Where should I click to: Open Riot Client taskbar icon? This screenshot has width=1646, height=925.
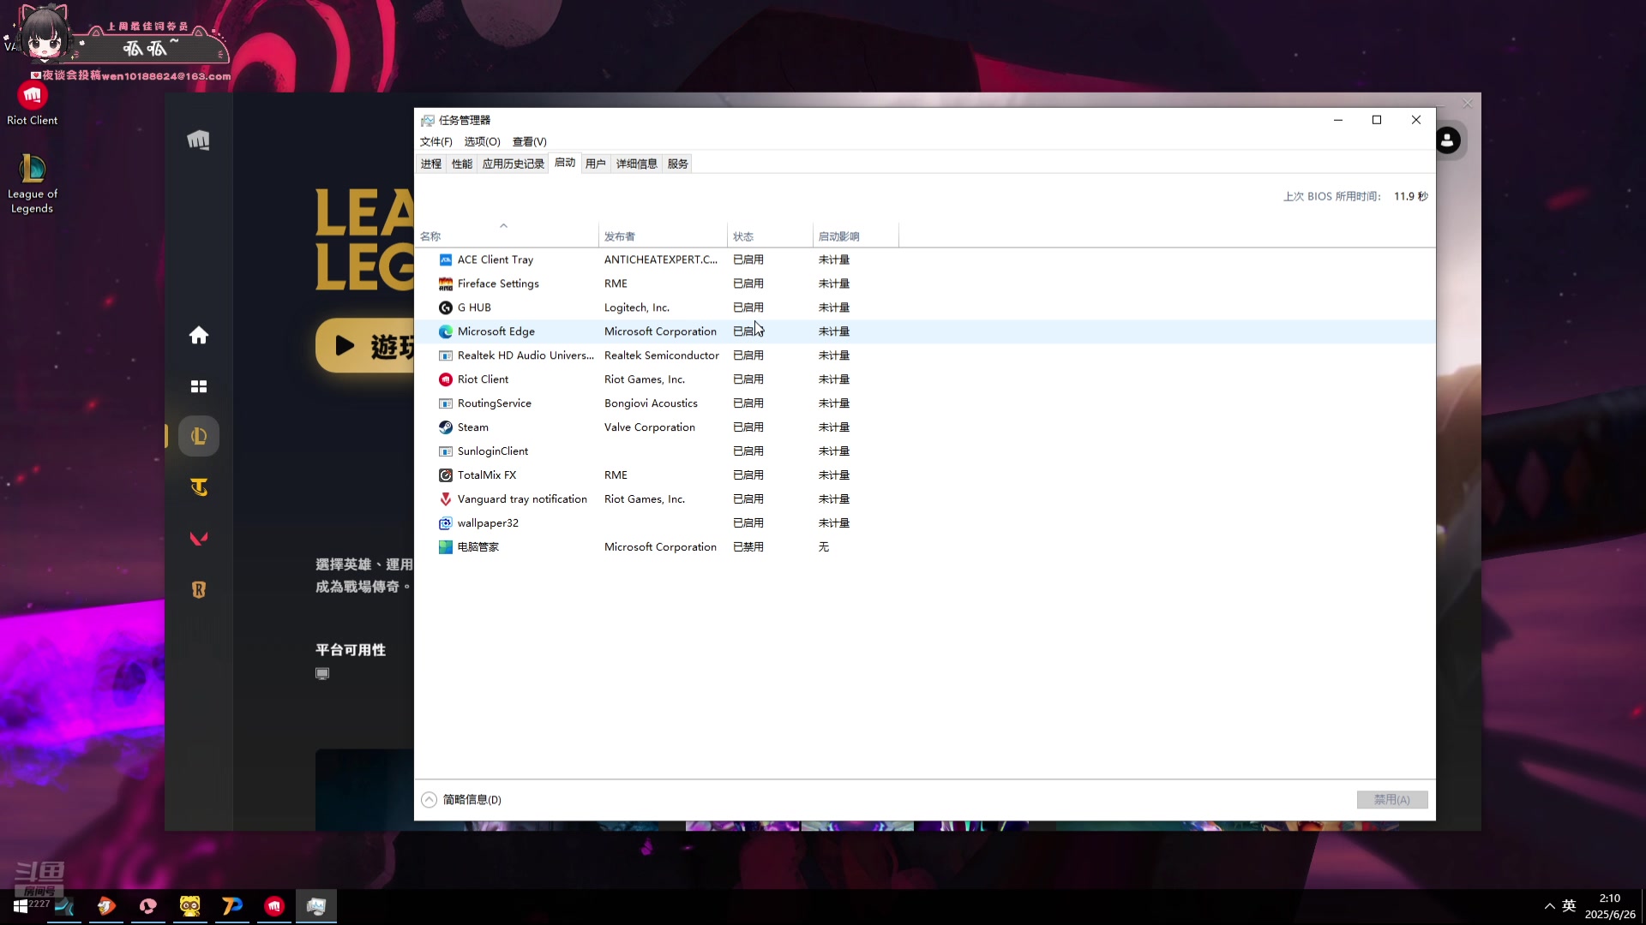[274, 906]
